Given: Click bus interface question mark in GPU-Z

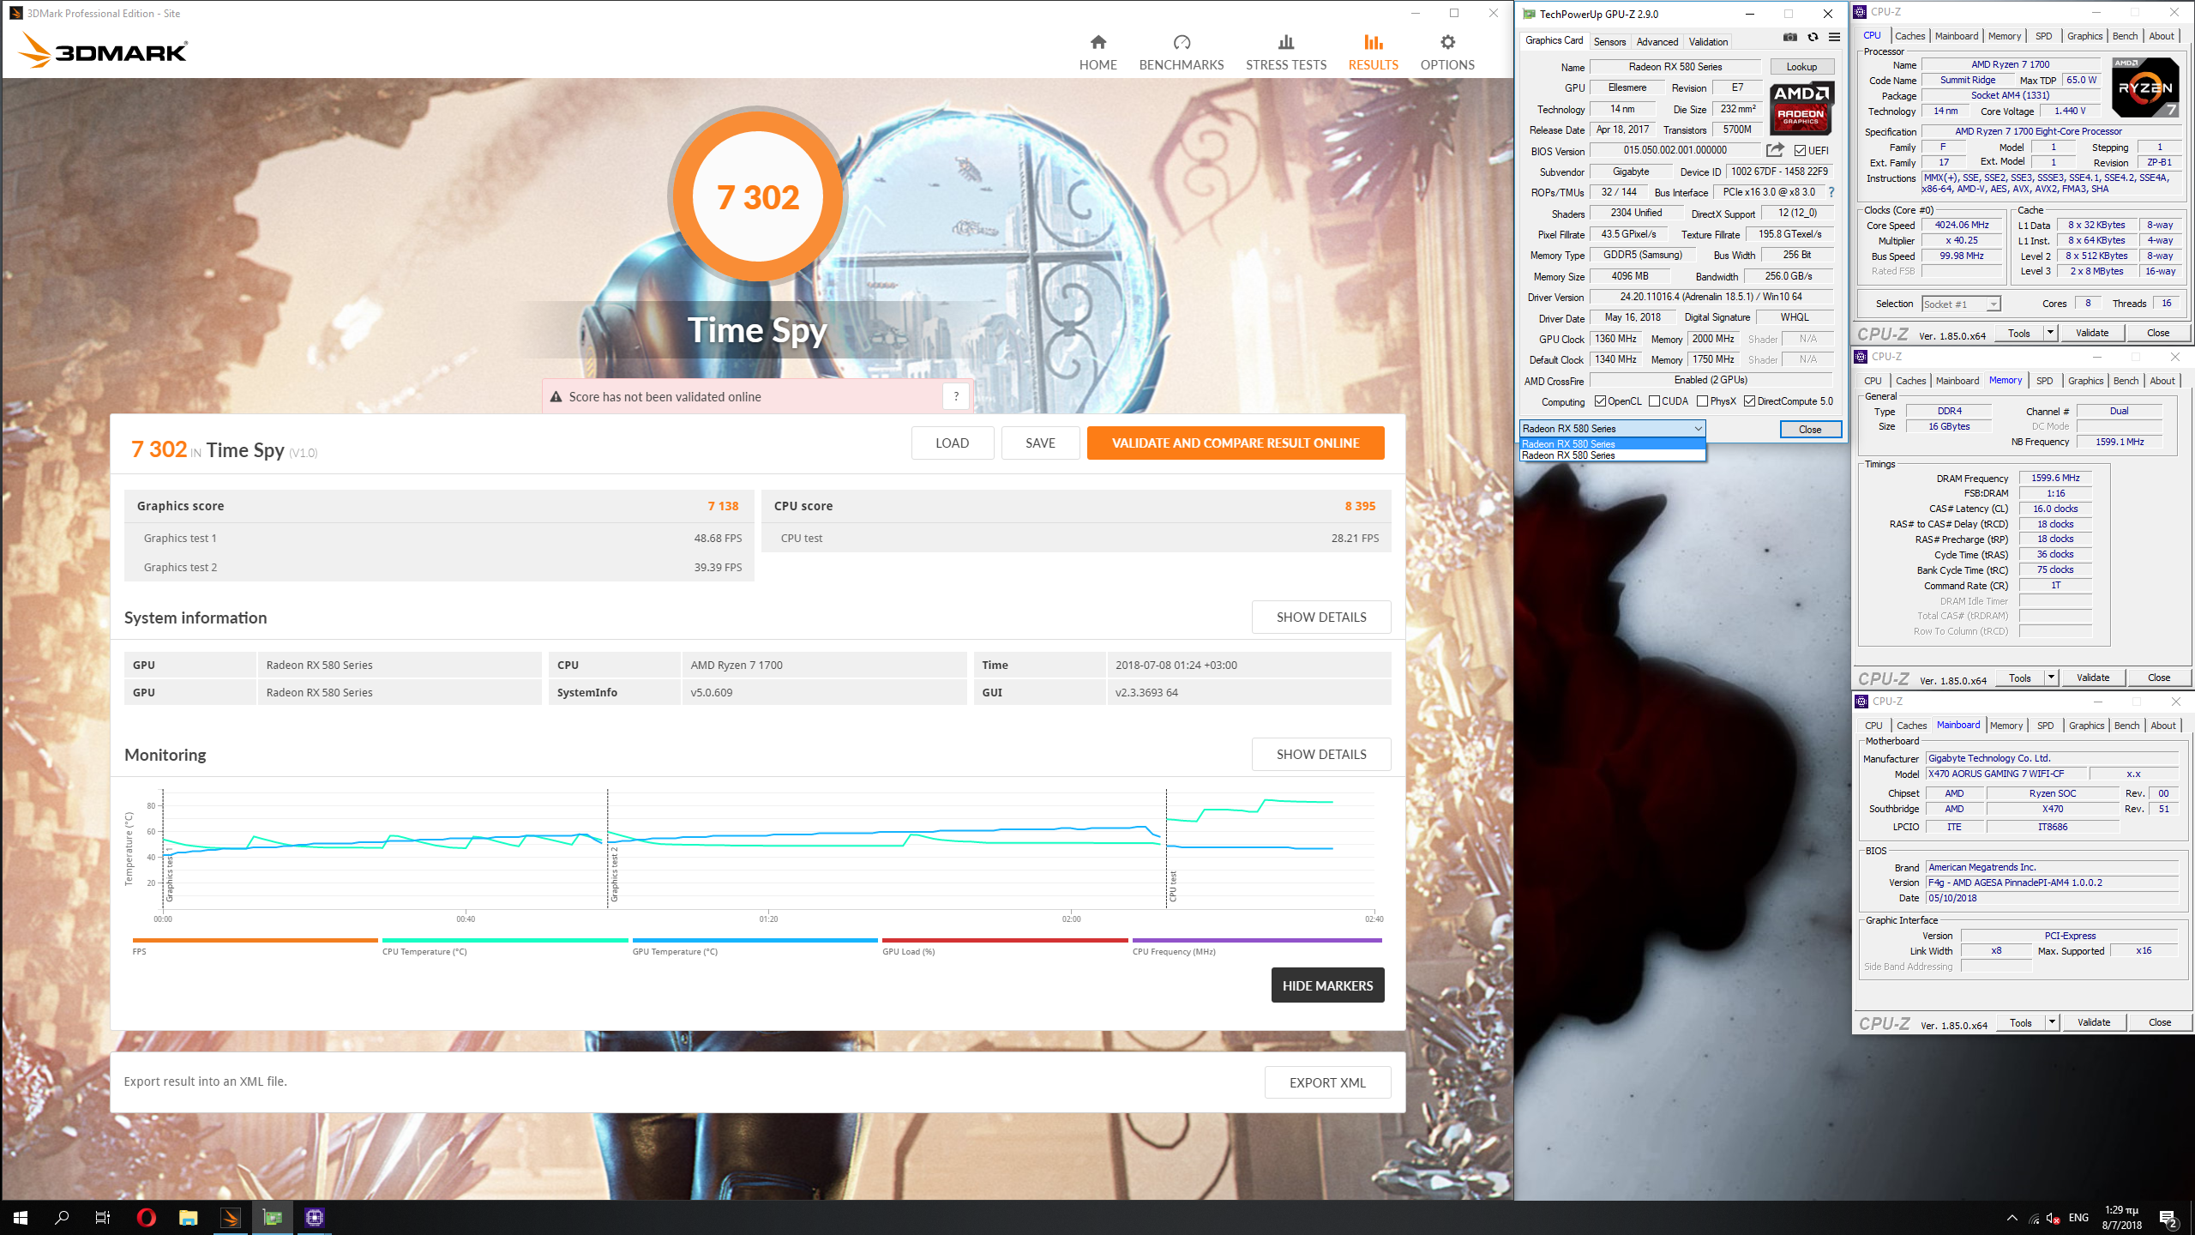Looking at the screenshot, I should tap(1831, 192).
